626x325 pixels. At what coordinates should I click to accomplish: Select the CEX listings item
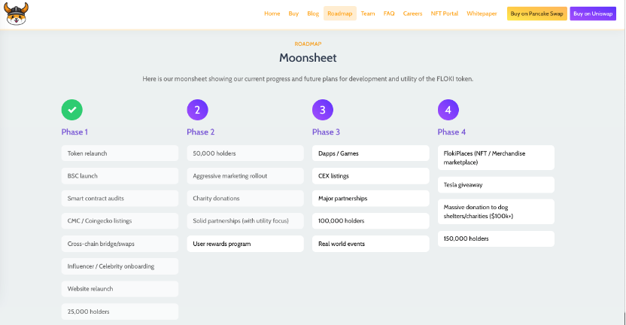click(x=370, y=176)
